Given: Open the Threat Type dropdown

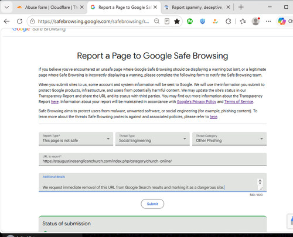Looking at the screenshot, I should (x=152, y=139).
